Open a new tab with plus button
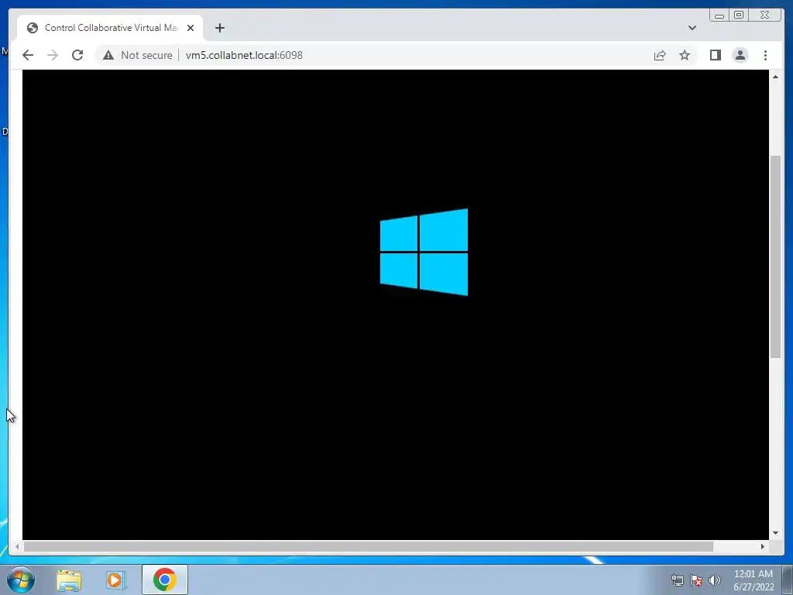Image resolution: width=793 pixels, height=595 pixels. pos(219,28)
